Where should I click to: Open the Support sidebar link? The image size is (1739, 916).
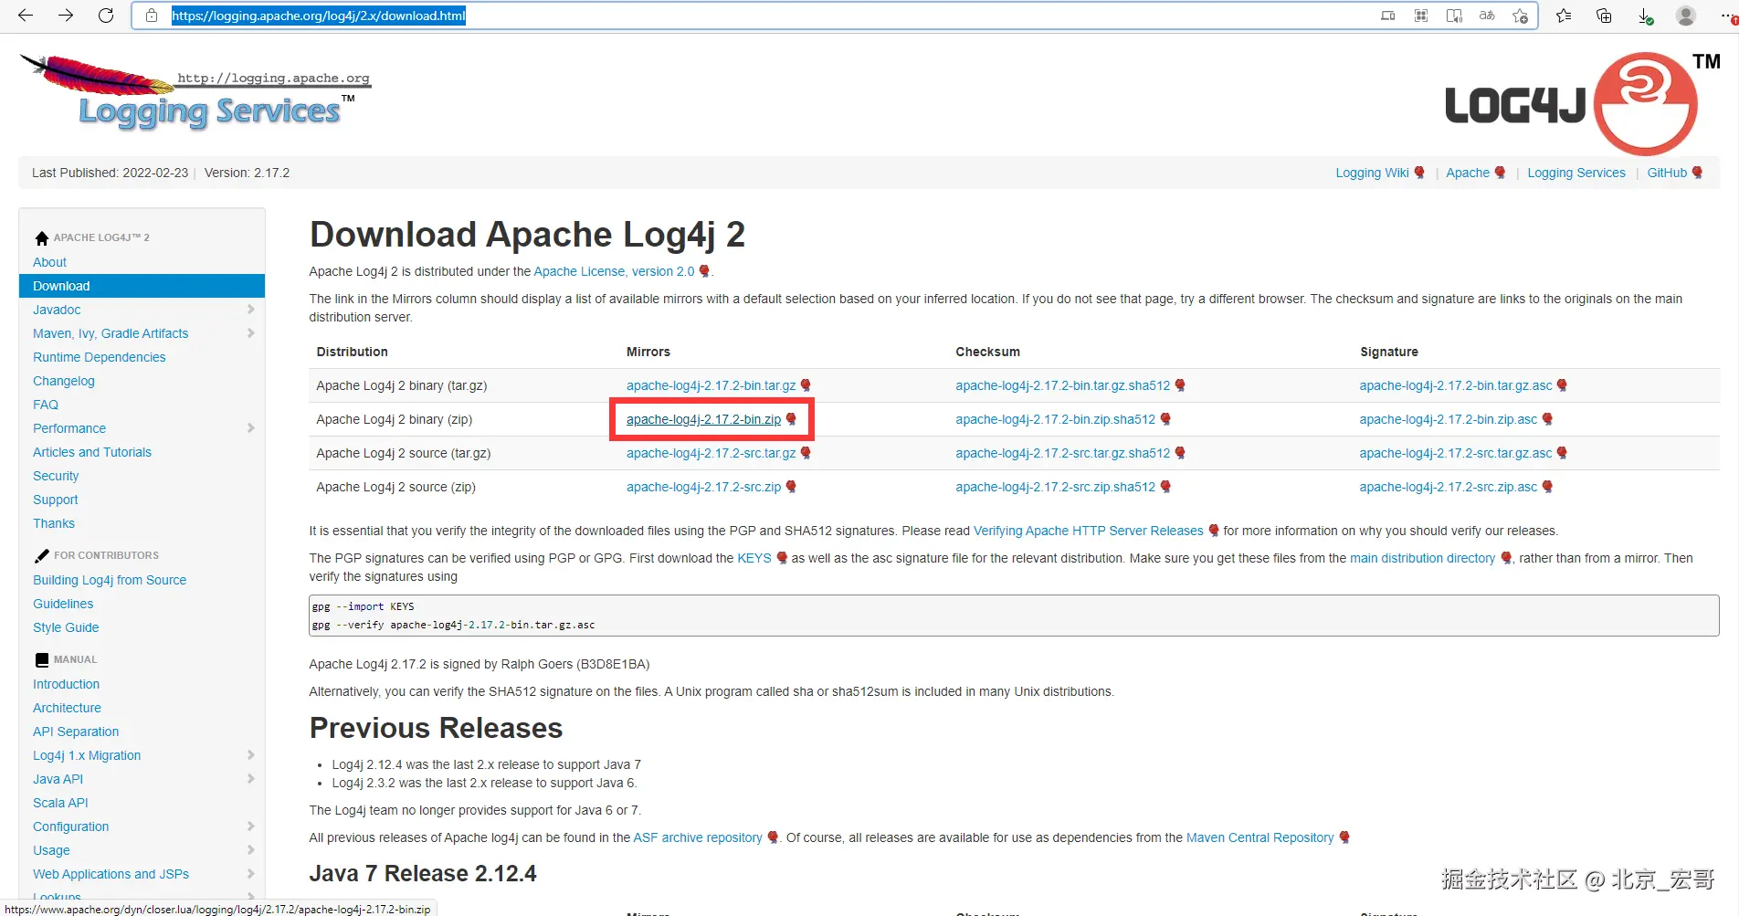[56, 500]
